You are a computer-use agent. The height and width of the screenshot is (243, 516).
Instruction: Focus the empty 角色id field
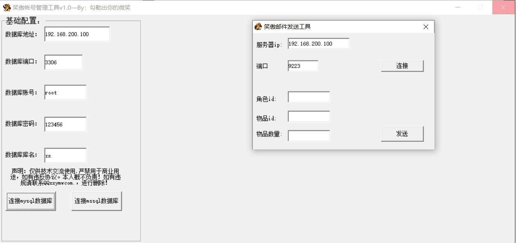pos(309,97)
